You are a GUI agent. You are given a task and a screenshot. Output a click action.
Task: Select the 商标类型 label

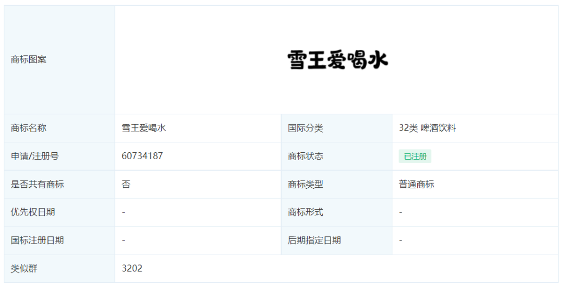point(305,184)
